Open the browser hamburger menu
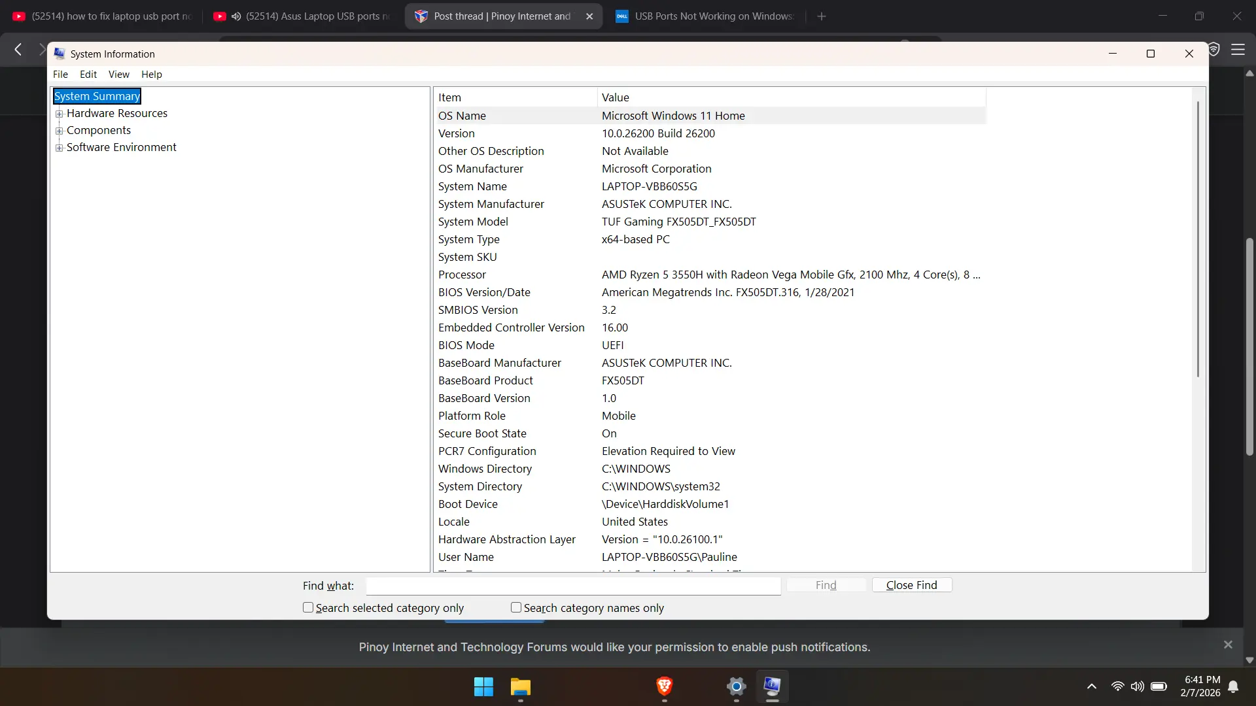 [x=1238, y=50]
